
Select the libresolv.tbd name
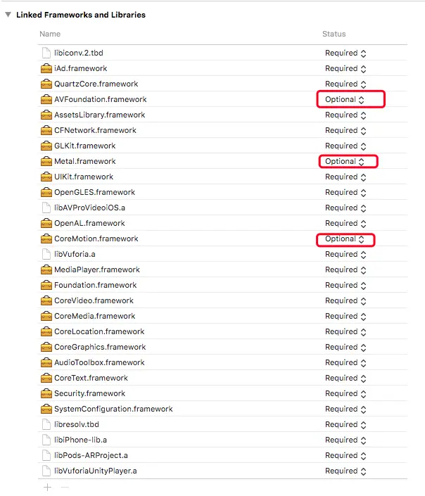click(x=77, y=424)
